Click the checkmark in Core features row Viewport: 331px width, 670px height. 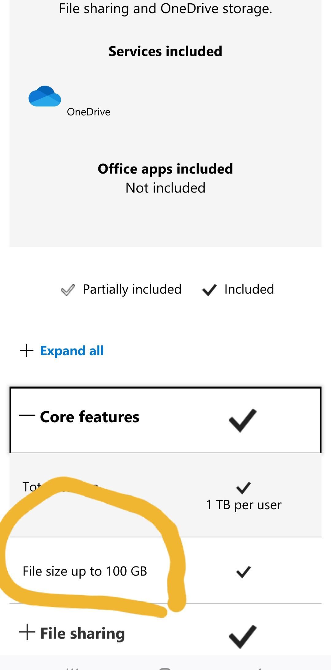[x=242, y=420]
